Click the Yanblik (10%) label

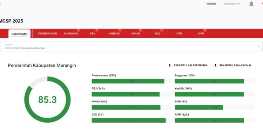183,88
